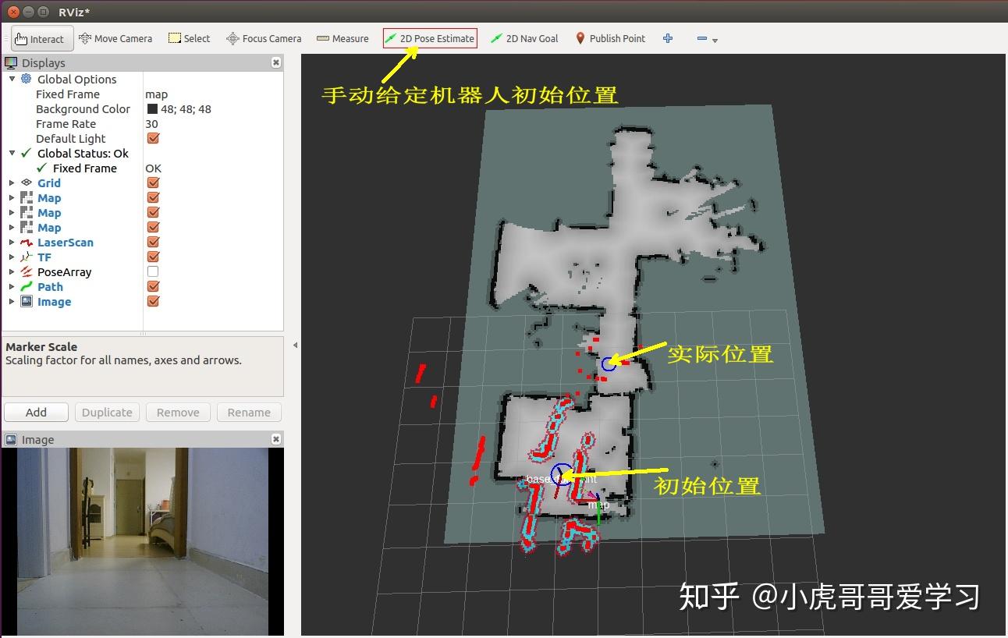Click the Add button to add a display
The height and width of the screenshot is (638, 1008).
pyautogui.click(x=36, y=412)
